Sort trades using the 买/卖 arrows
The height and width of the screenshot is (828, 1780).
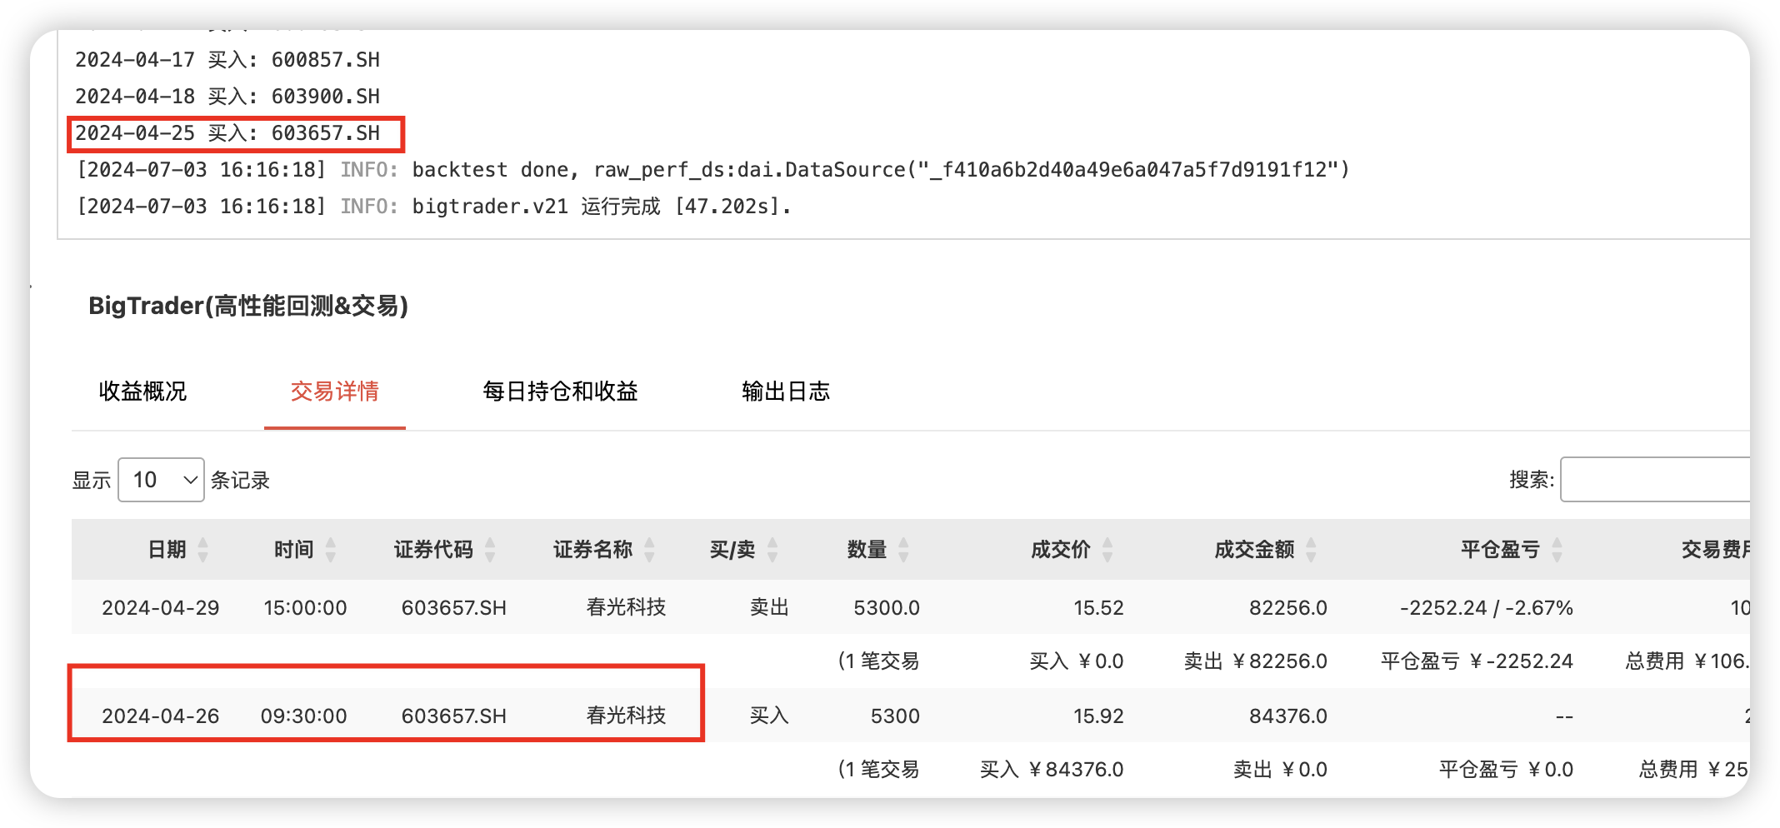click(772, 550)
